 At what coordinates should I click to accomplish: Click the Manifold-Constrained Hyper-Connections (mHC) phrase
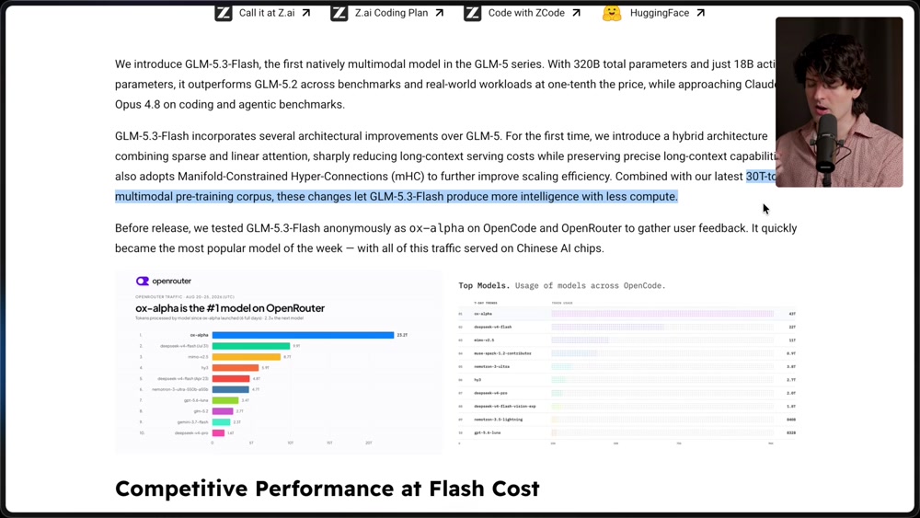(x=302, y=177)
